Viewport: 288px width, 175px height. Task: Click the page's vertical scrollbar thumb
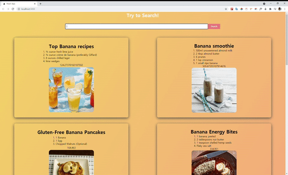(x=287, y=39)
